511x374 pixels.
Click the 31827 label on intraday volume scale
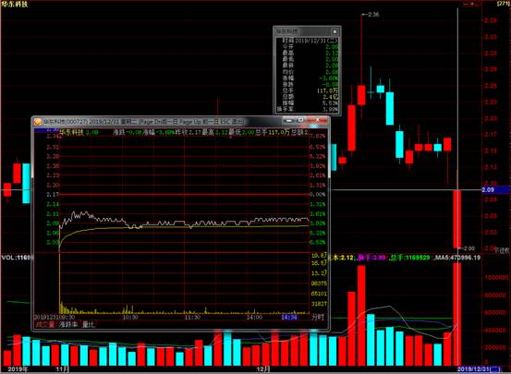click(319, 304)
